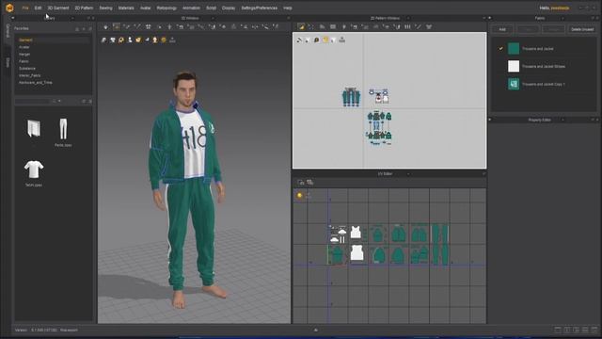This screenshot has height=339, width=602.
Task: Toggle the yellow speech-bubble icon in the 2D window
Action: tap(316, 40)
